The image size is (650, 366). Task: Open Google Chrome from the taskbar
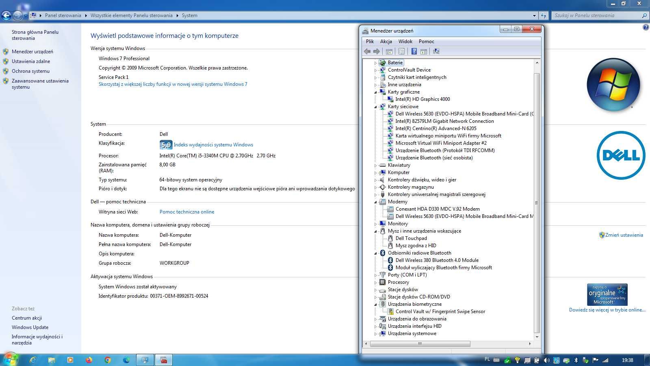point(108,360)
